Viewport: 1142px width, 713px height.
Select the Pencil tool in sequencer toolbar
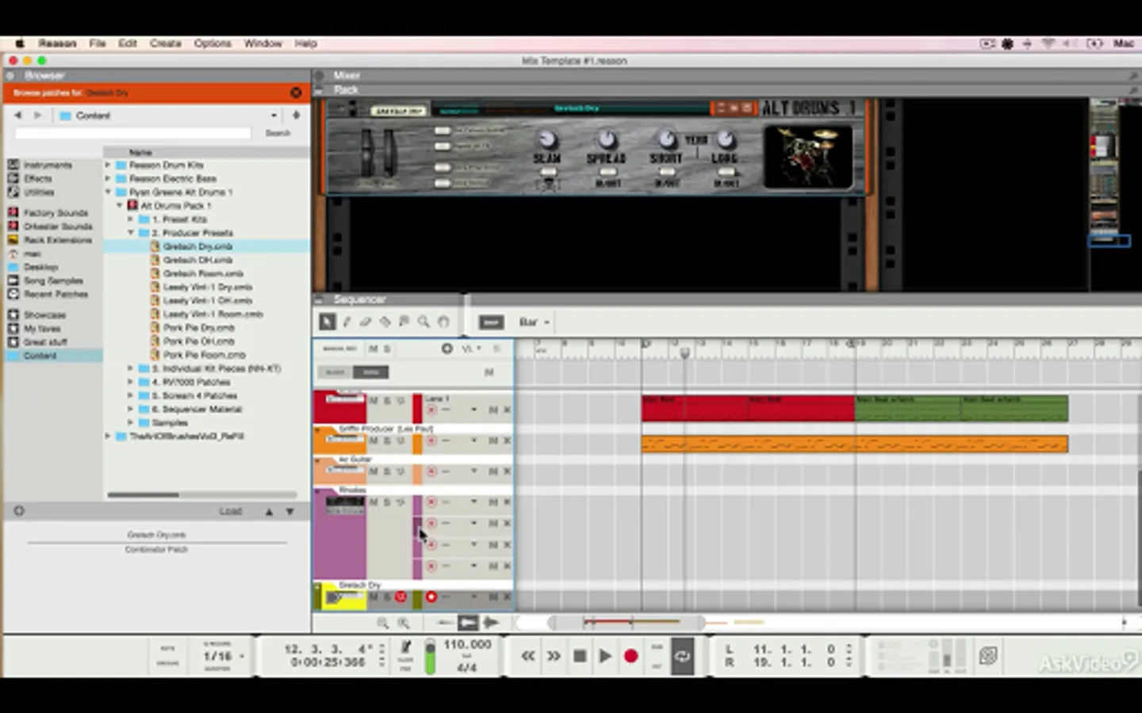tap(347, 322)
